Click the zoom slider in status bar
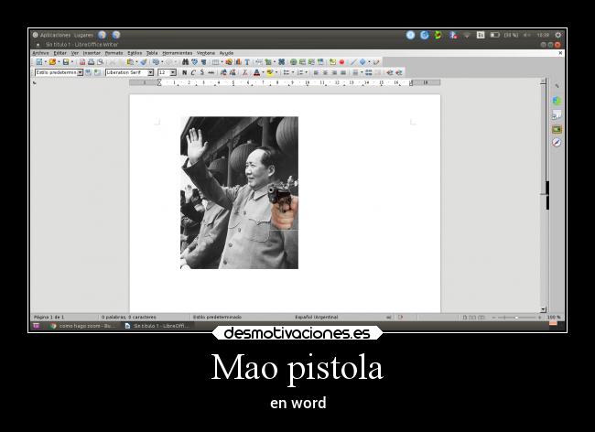Viewport: 595px width, 432px height. point(516,317)
